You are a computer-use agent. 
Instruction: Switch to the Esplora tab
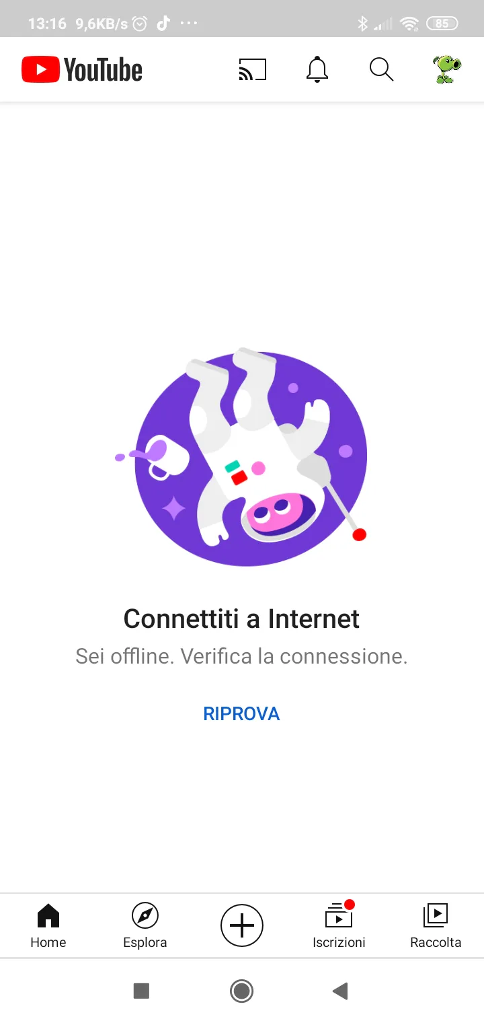tap(145, 926)
